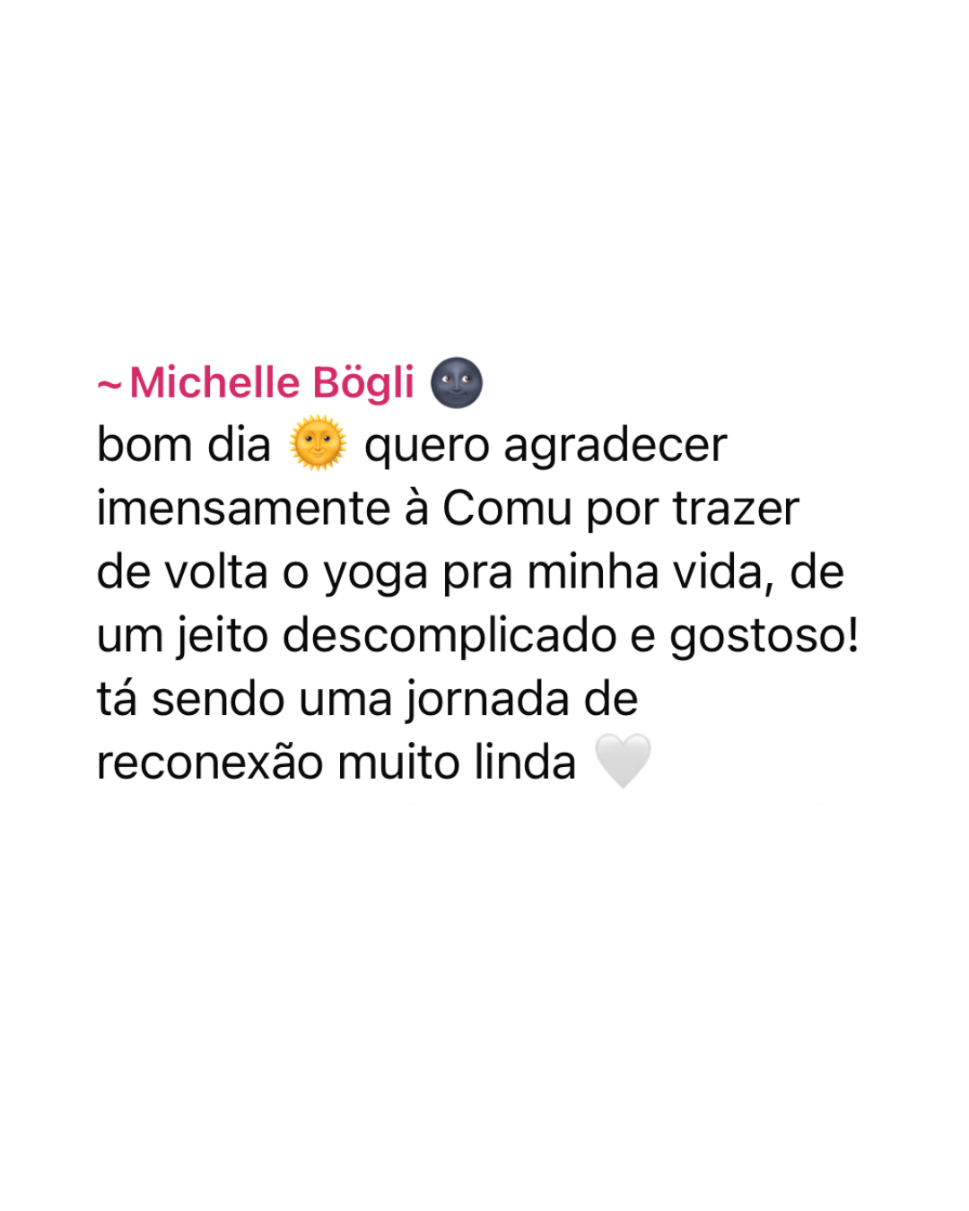Click the words "de volta"

tap(182, 572)
